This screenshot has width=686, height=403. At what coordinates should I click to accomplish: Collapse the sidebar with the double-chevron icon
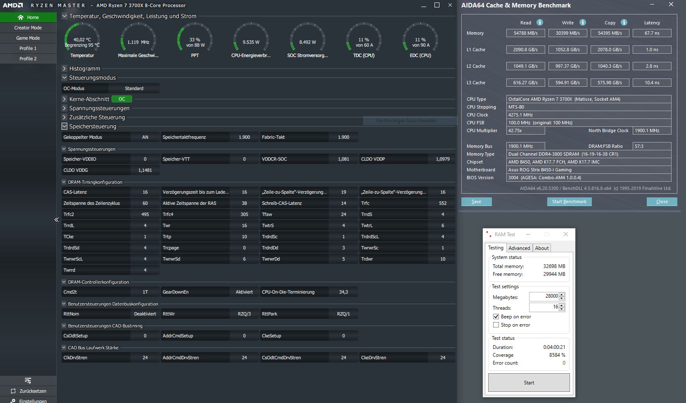coord(57,220)
